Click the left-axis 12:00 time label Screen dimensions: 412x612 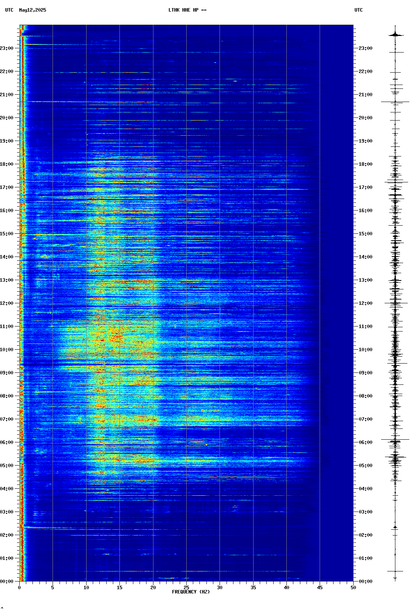tap(7, 303)
